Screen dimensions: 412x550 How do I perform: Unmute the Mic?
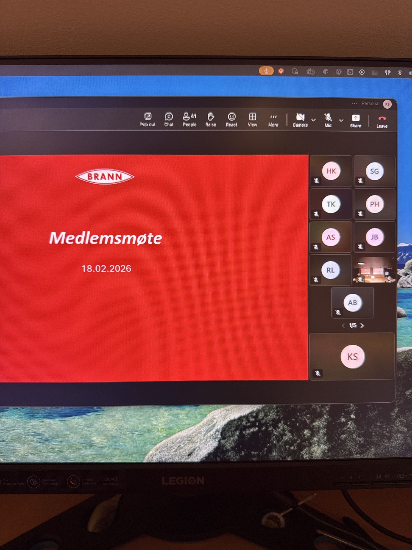pos(328,120)
